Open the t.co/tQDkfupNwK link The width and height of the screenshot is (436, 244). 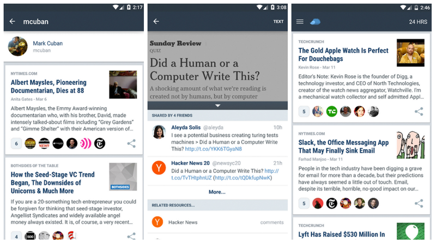(x=241, y=178)
